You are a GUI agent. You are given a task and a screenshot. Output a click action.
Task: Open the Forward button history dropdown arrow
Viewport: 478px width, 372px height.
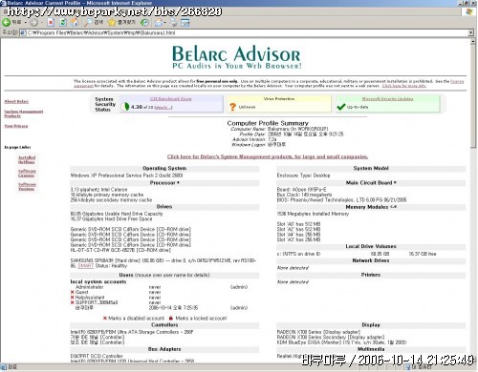[x=41, y=23]
